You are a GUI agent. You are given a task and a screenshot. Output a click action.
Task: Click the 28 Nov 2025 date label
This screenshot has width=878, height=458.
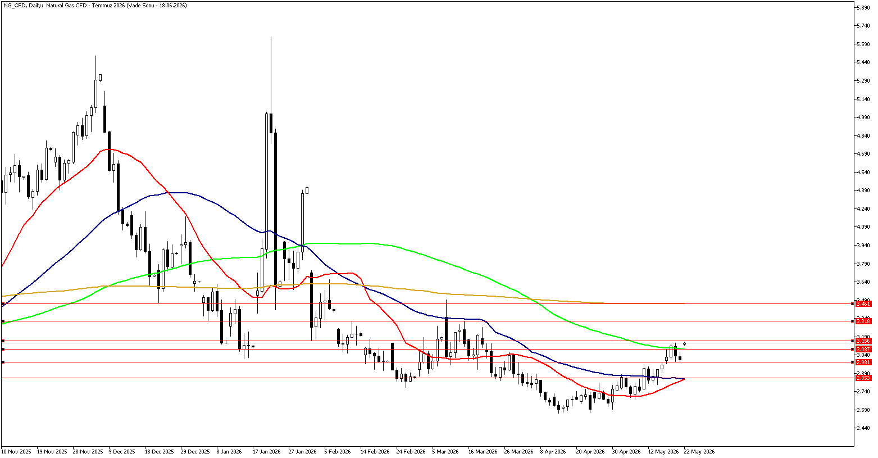(x=88, y=451)
